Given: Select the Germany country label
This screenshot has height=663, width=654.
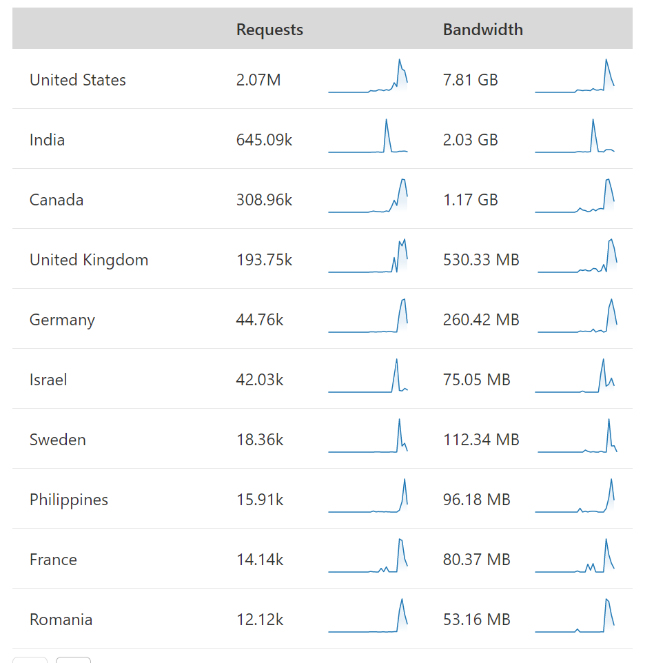Looking at the screenshot, I should 62,320.
